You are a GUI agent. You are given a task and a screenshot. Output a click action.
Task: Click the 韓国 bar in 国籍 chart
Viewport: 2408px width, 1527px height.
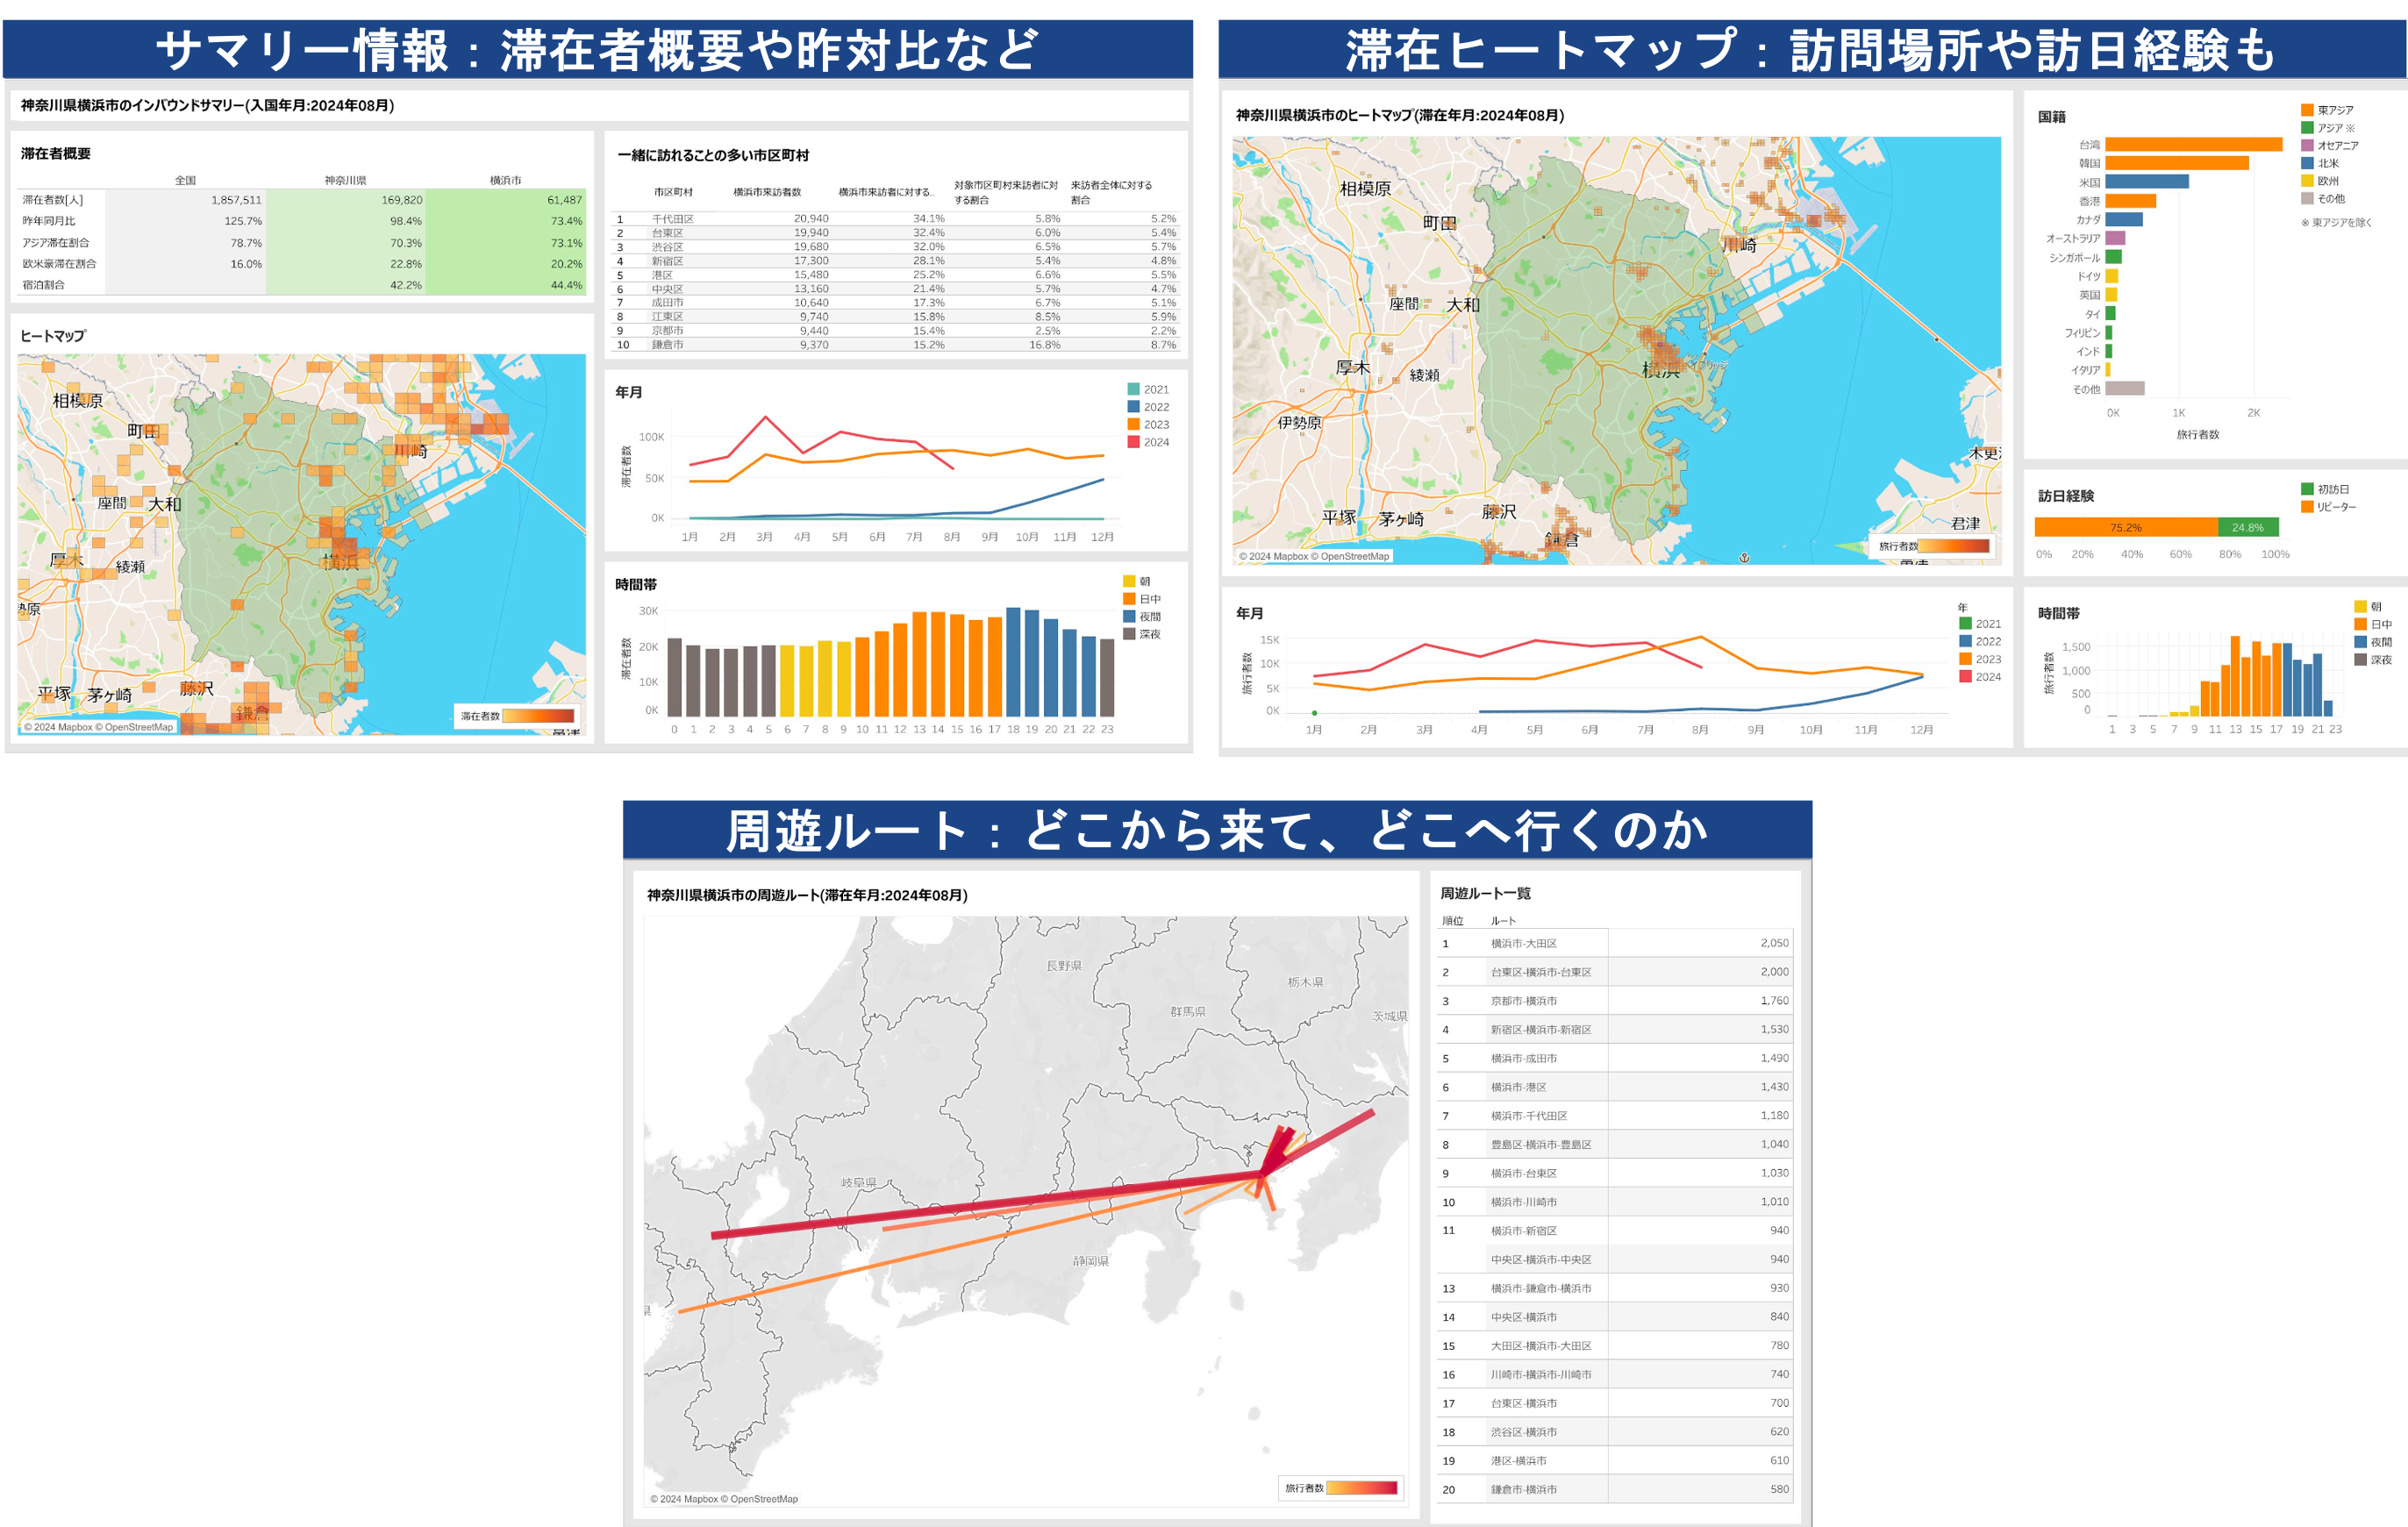coord(2177,163)
